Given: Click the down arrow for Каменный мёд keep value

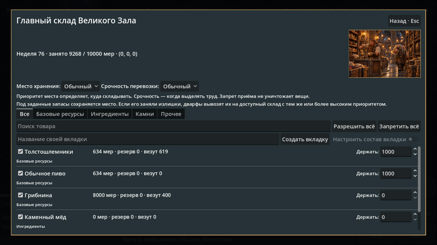Looking at the screenshot, I should tap(415, 219).
